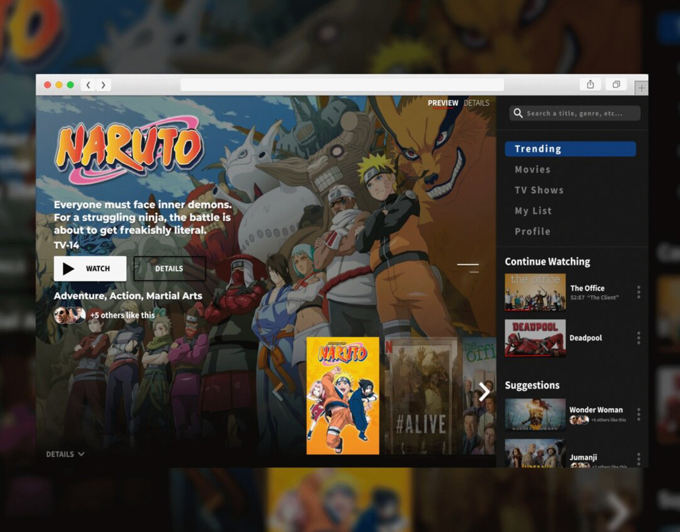Select the Naruto poster thumbnail in carousel

(x=343, y=396)
